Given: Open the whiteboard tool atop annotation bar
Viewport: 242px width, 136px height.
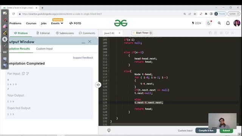Looking at the screenshot, I should 5,13.
